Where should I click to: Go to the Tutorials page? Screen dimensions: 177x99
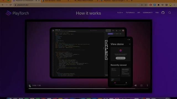(x=130, y=13)
